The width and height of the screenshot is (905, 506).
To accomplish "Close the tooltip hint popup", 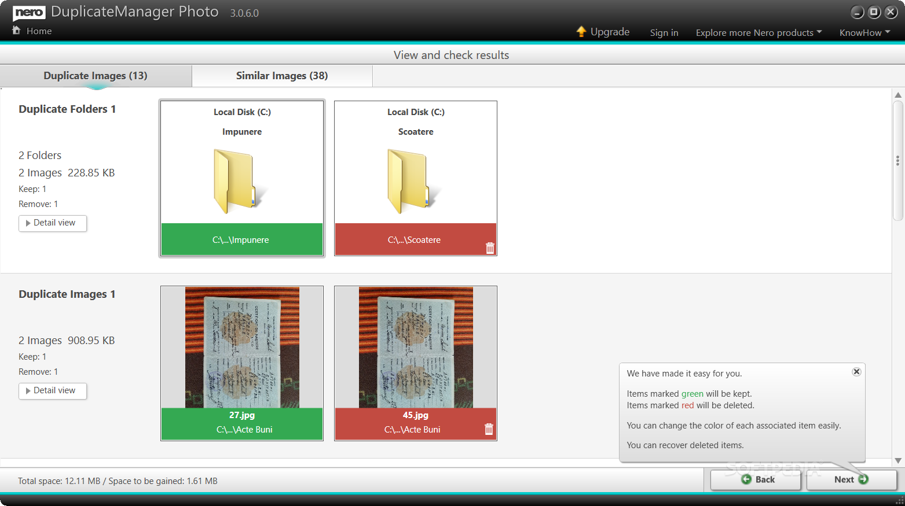I will [856, 372].
